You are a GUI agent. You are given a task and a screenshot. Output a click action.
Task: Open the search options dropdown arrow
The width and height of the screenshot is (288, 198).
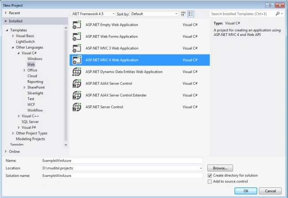click(282, 14)
